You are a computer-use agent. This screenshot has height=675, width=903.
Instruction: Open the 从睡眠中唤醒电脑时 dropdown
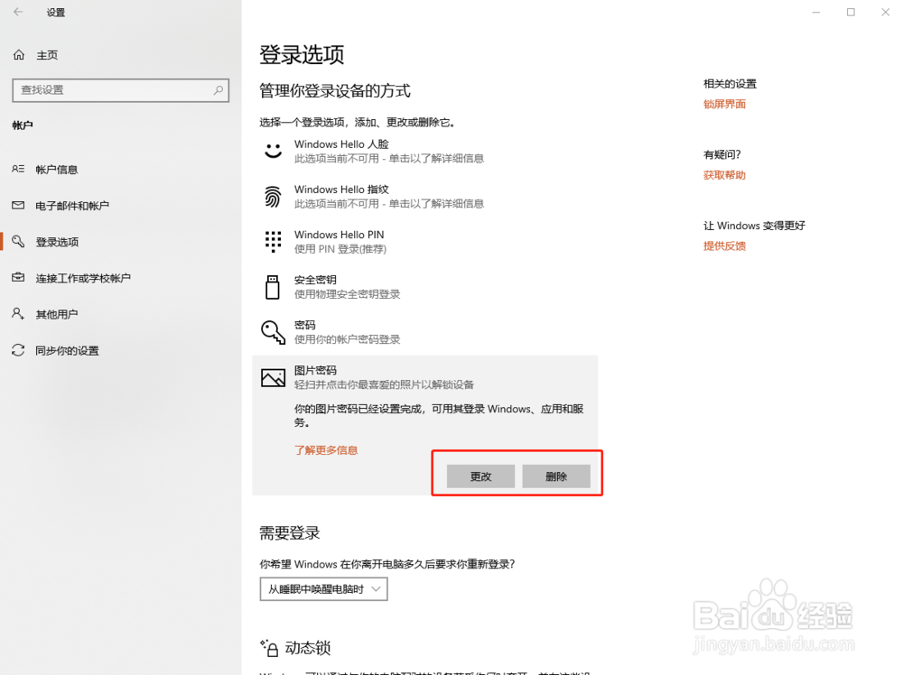point(323,588)
